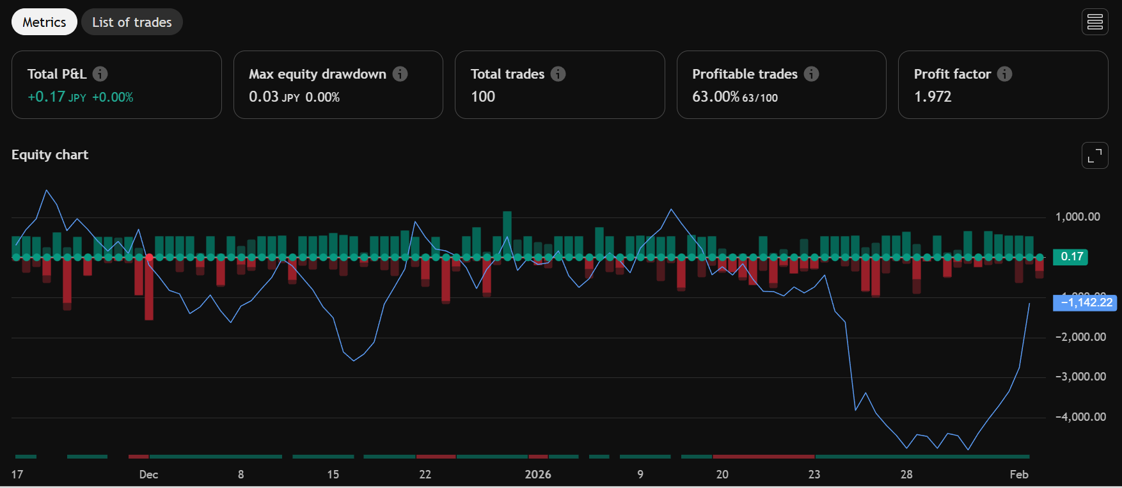Click the Max equity drawdown 0.03 value
This screenshot has width=1122, height=488.
click(264, 97)
